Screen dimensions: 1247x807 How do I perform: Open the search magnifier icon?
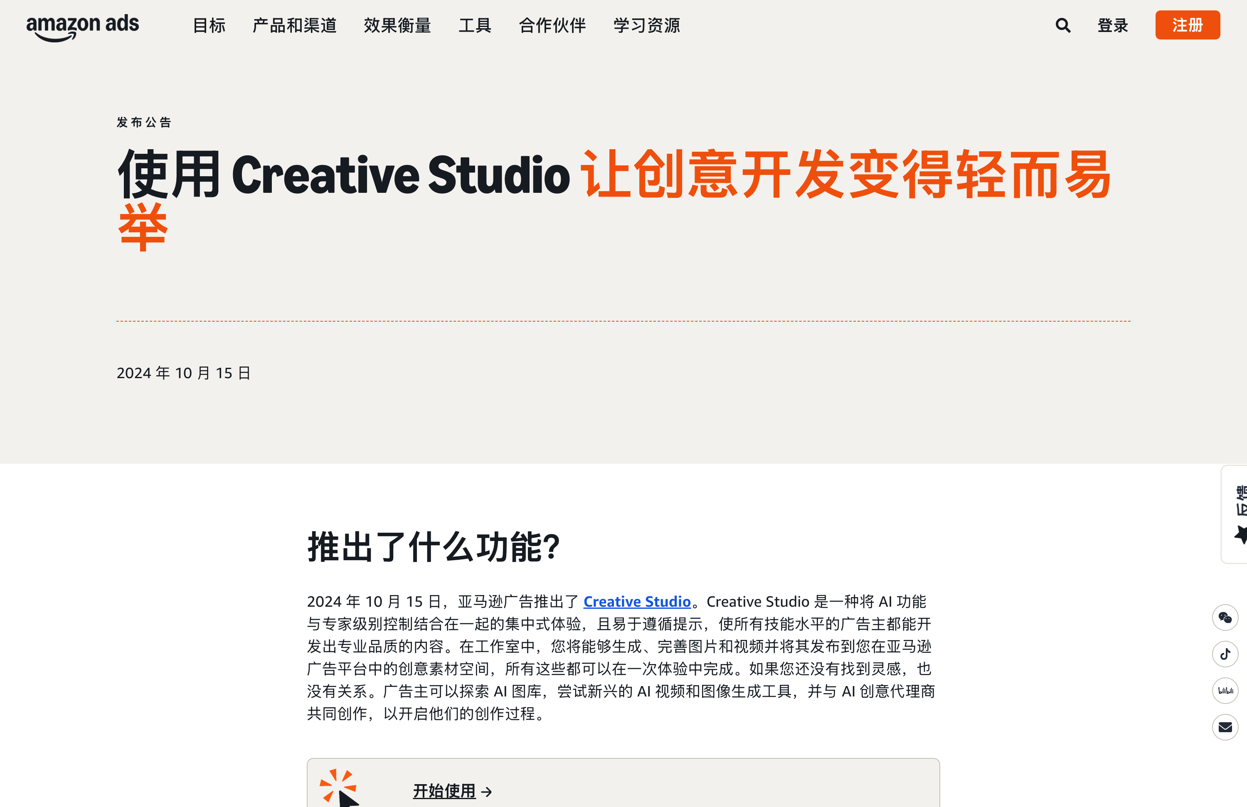coord(1062,25)
